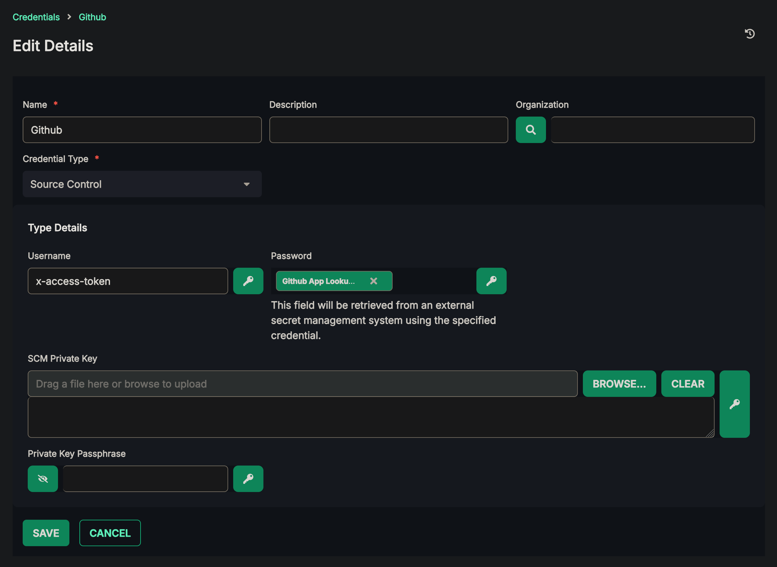
Task: Click the Organization lookup search icon
Action: (530, 130)
